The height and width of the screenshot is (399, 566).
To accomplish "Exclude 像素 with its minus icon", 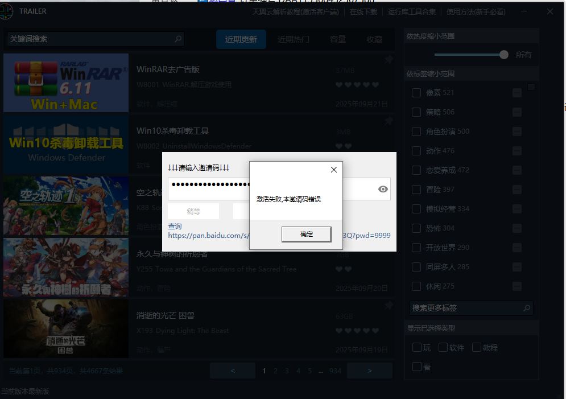I will coord(517,93).
